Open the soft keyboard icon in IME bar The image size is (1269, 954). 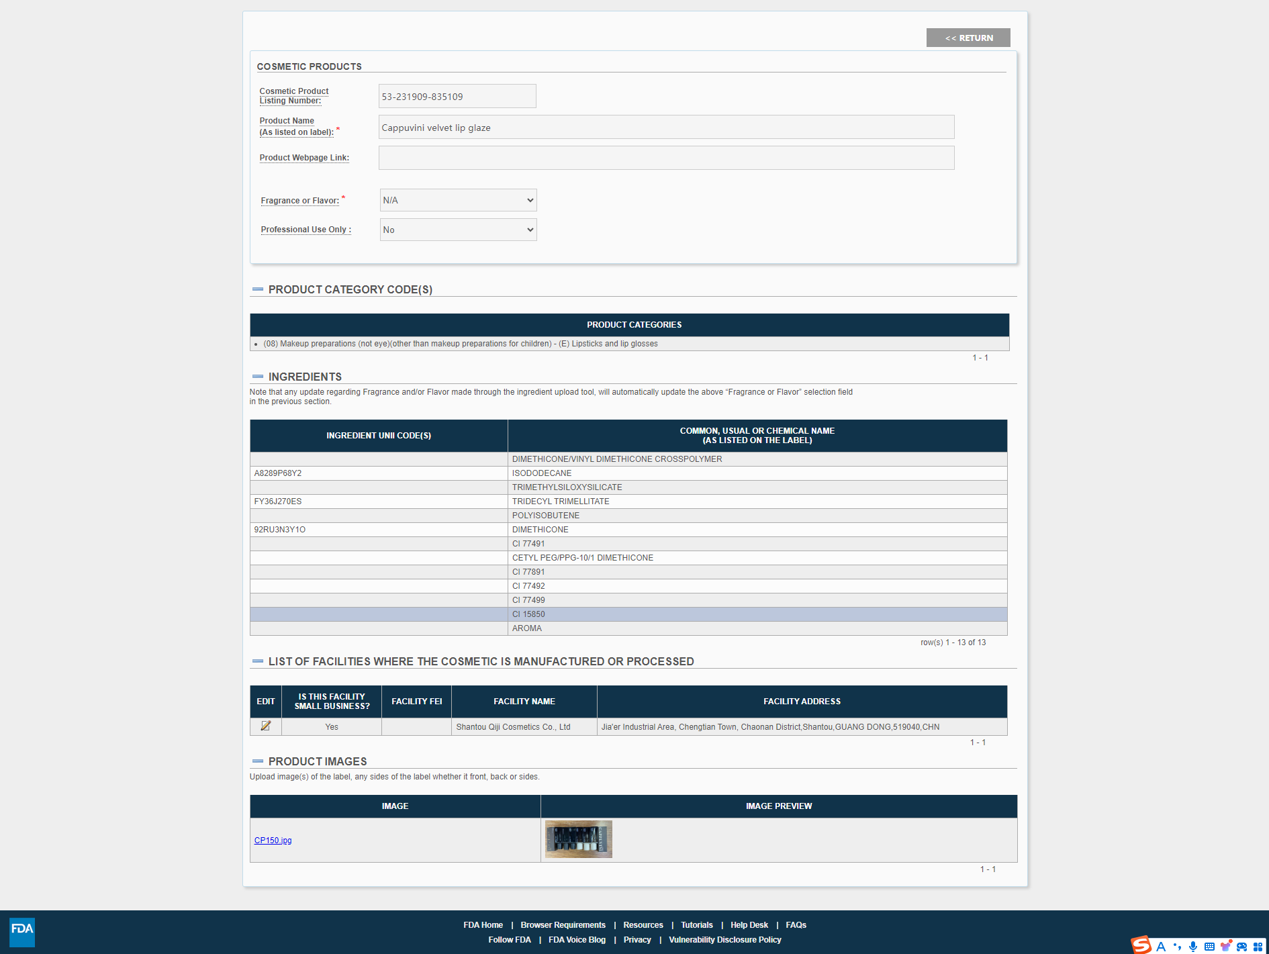tap(1209, 947)
